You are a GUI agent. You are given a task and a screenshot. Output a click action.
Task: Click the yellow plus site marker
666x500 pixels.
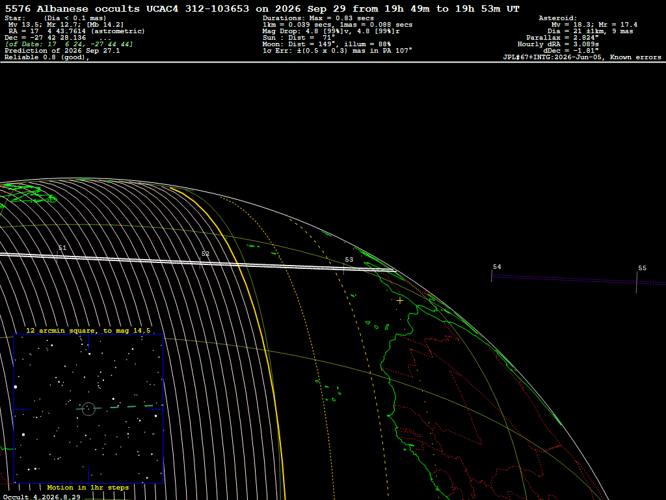pos(400,301)
